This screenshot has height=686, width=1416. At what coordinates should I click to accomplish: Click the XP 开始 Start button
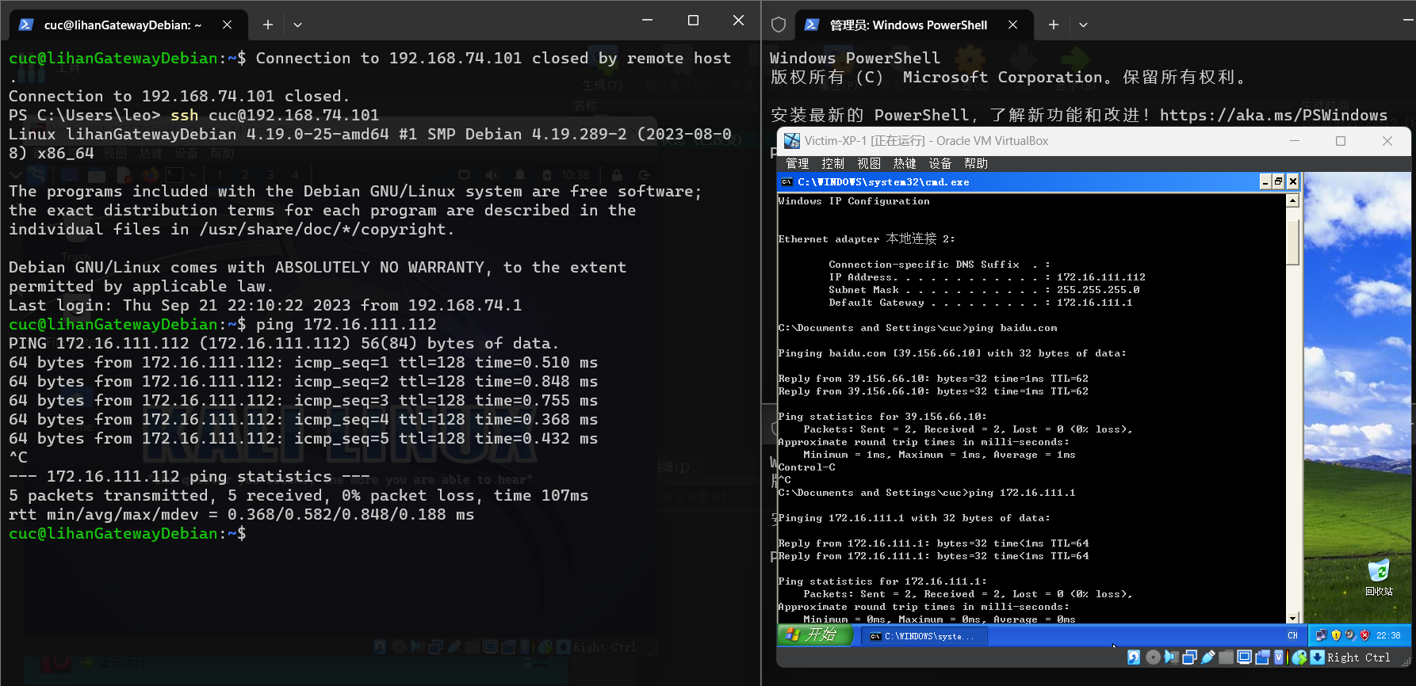[x=815, y=635]
